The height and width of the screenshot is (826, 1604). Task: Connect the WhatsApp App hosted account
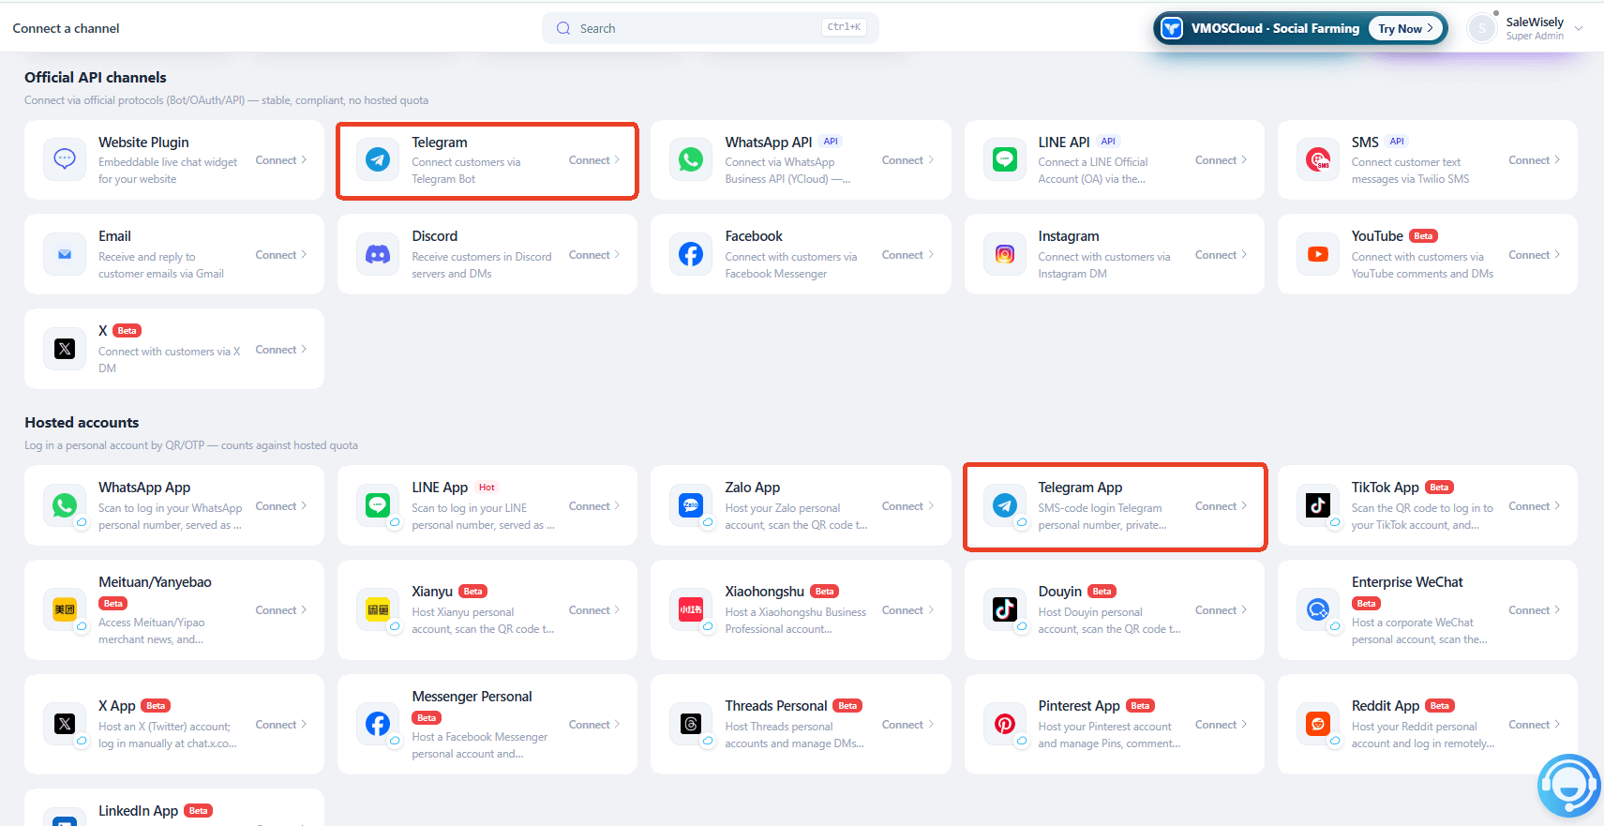click(281, 506)
